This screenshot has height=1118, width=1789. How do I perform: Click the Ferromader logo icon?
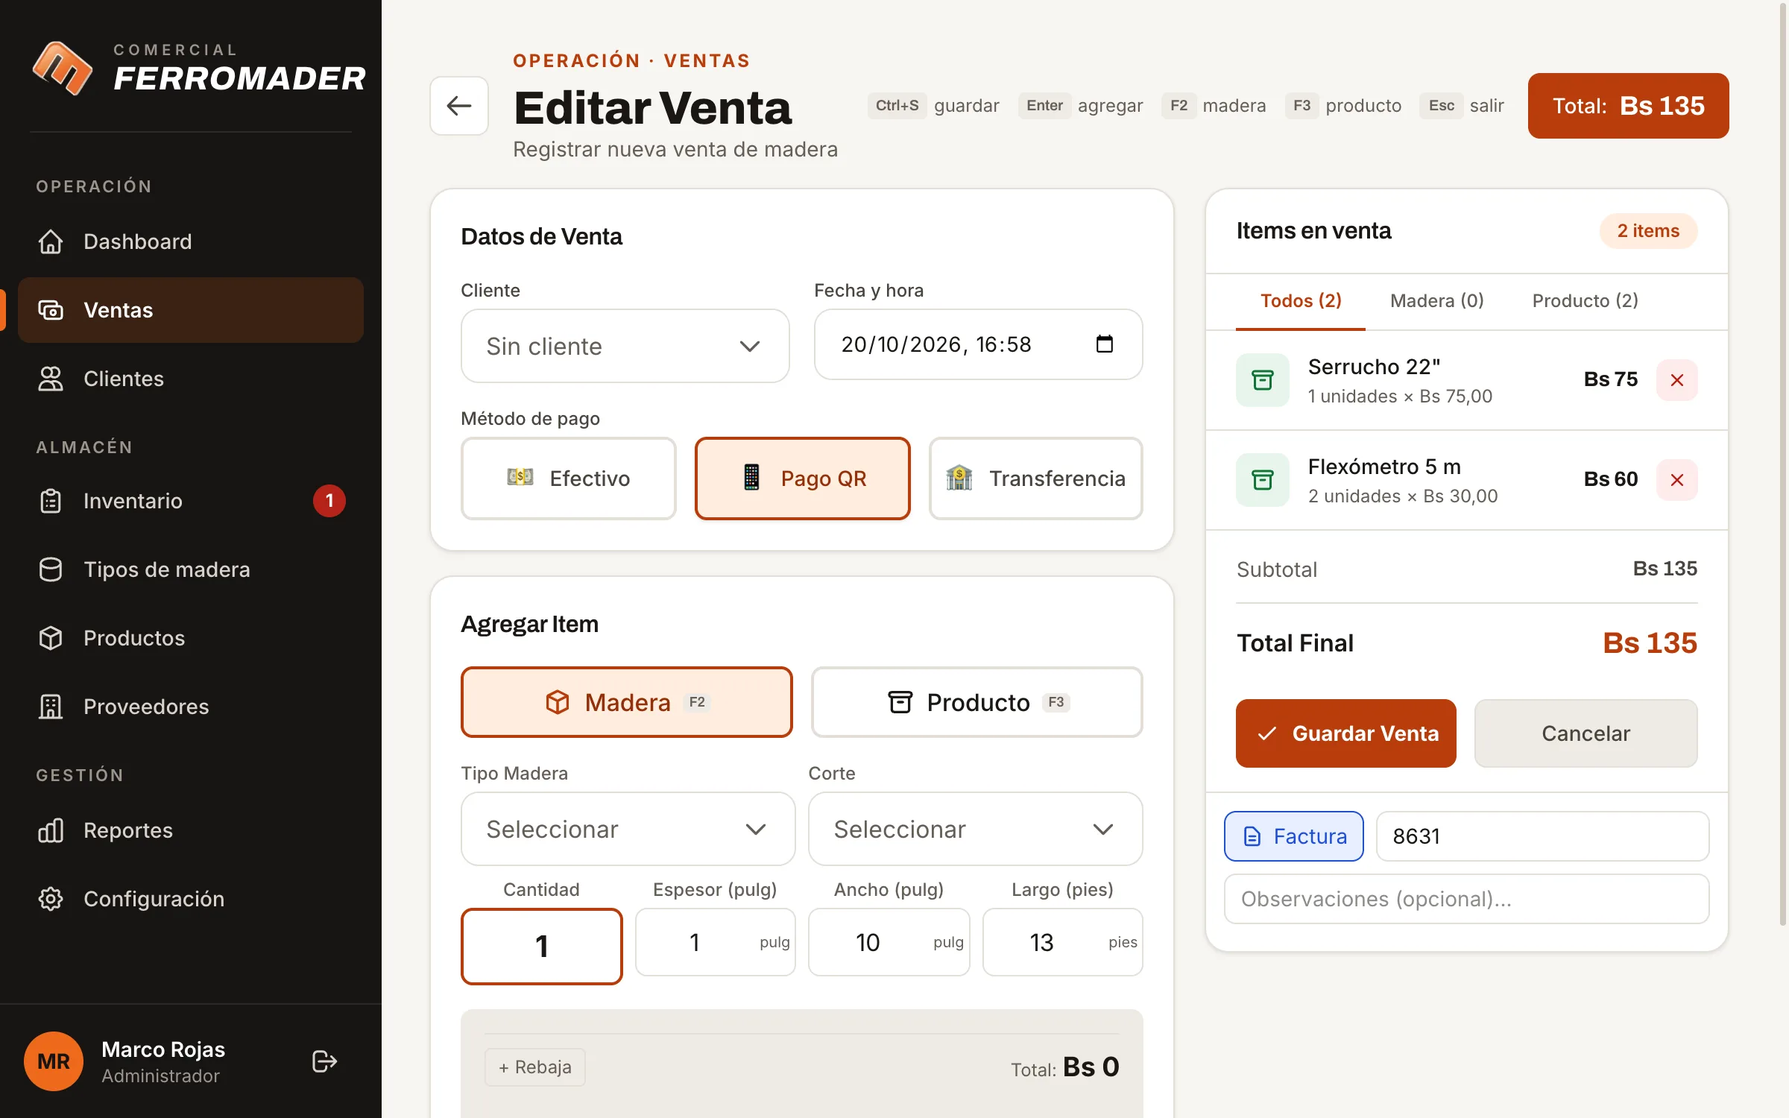pos(63,68)
